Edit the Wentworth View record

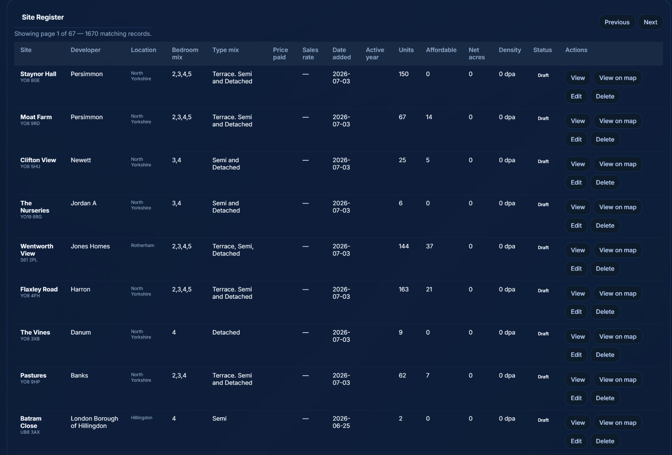tap(576, 268)
